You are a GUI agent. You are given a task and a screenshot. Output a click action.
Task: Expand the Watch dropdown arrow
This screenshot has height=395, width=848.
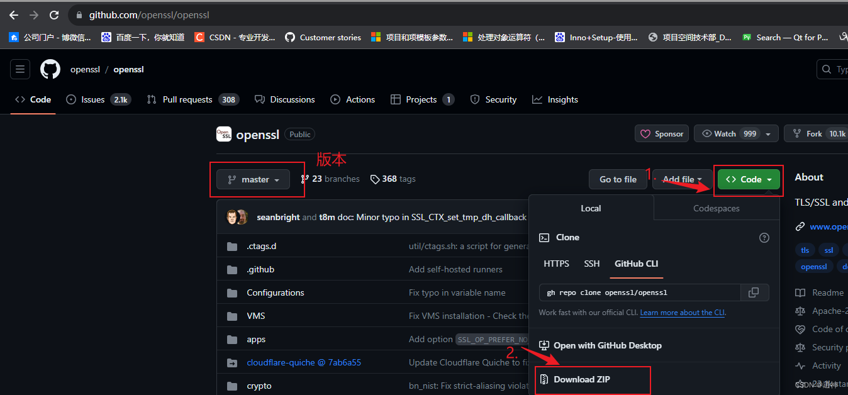(x=768, y=134)
